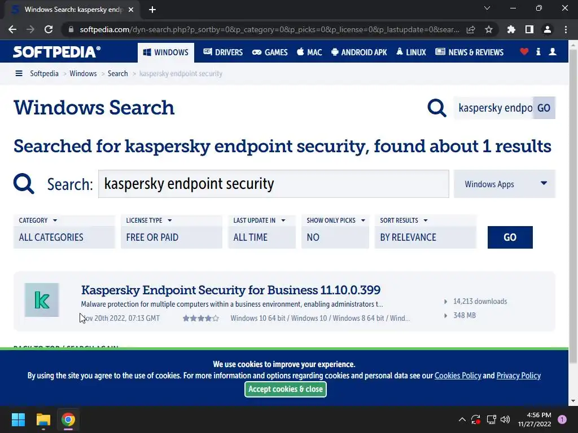Click the 14,213 downloads text
Viewport: 578px width, 433px height.
tap(480, 302)
